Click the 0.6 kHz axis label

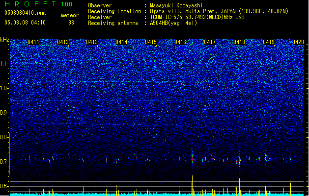pos(4,186)
